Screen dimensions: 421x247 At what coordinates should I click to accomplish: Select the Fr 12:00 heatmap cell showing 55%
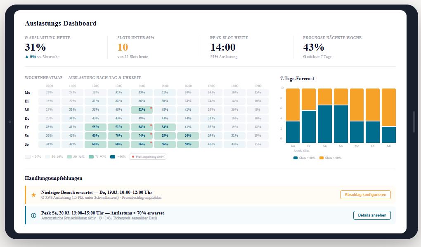click(96, 127)
